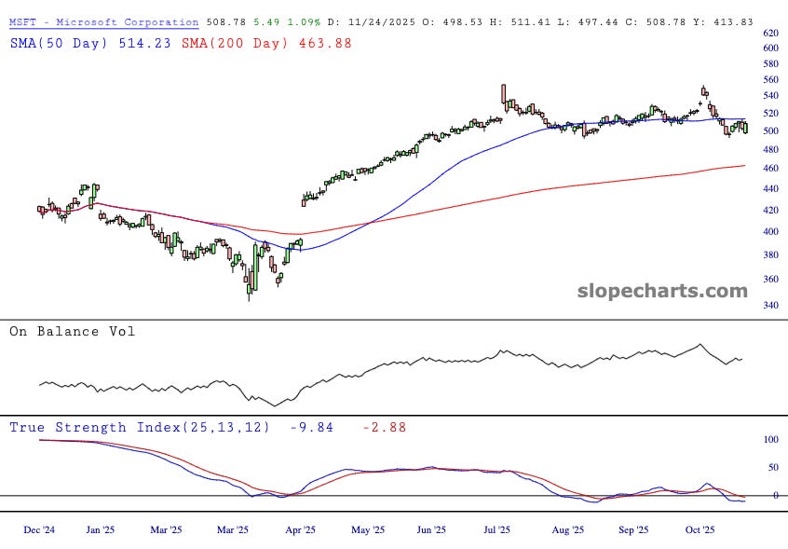Image resolution: width=788 pixels, height=549 pixels.
Task: Click the SMA(200 Day) indicator label
Action: coord(235,43)
